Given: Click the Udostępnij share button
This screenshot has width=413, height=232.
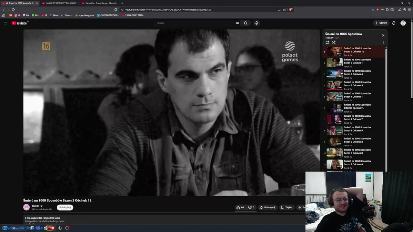Looking at the screenshot, I should coord(267,208).
